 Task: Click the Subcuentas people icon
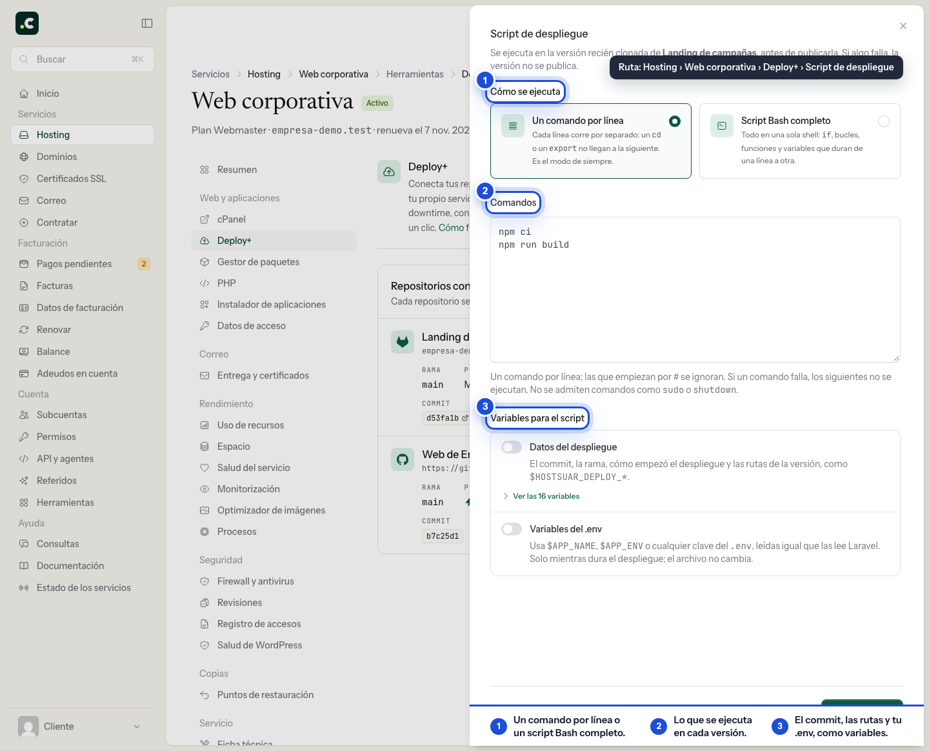[24, 415]
